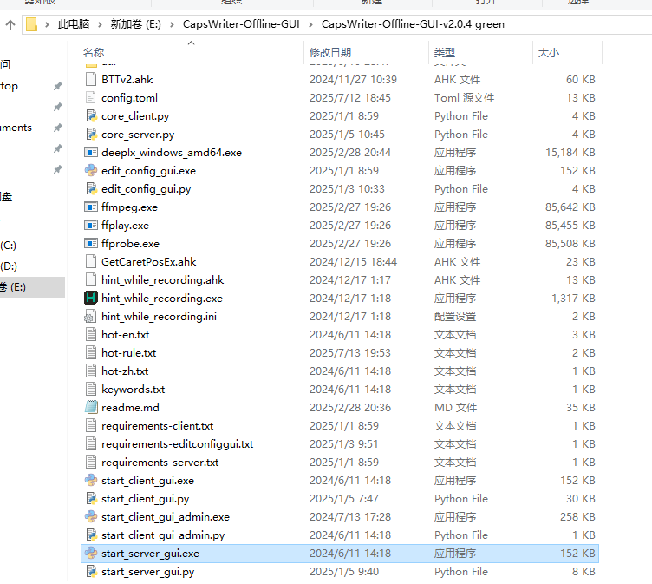652x584 pixels.
Task: Click the ffprobe.exe application icon
Action: (x=91, y=244)
